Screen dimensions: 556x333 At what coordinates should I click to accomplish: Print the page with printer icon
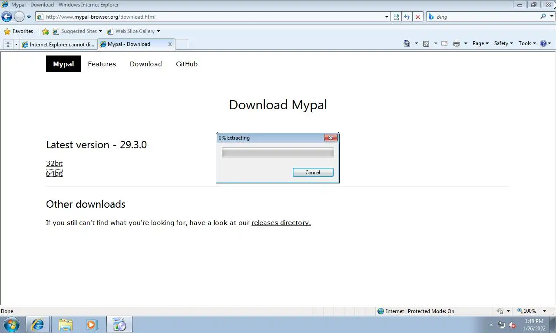pyautogui.click(x=457, y=43)
